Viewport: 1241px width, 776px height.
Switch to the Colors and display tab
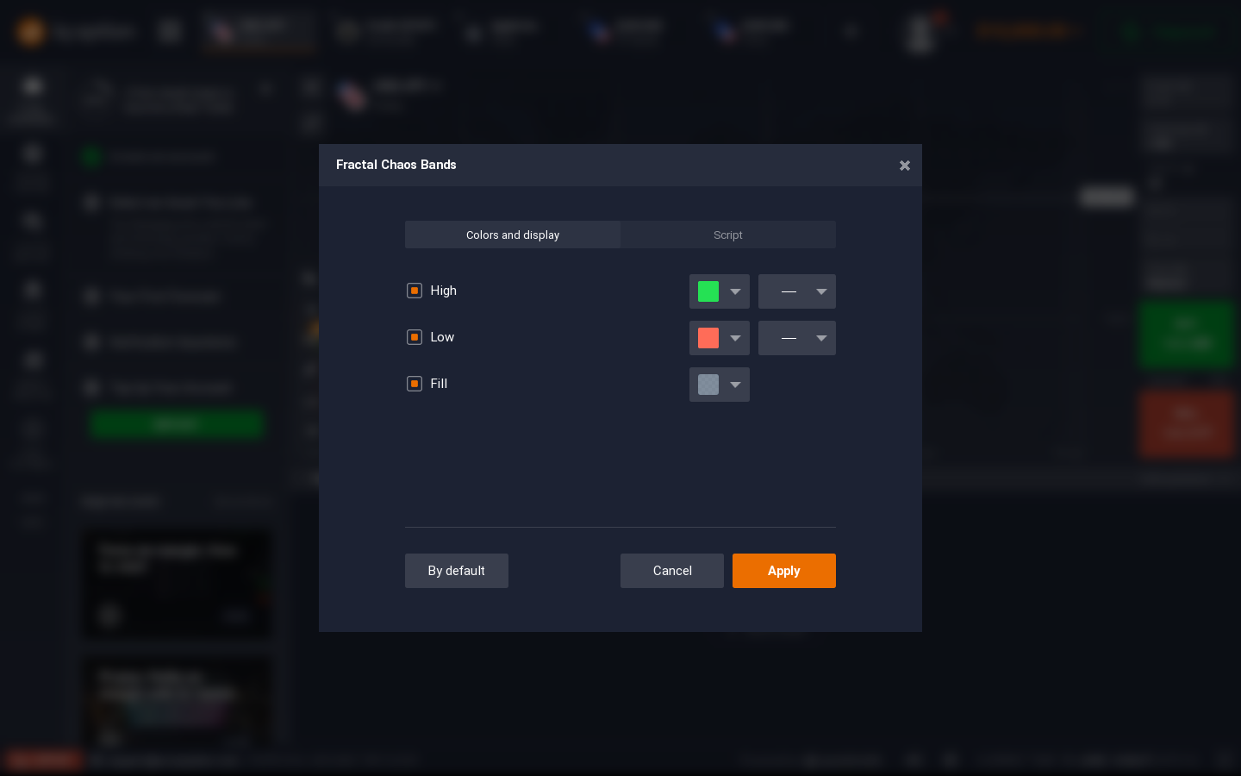tap(513, 235)
